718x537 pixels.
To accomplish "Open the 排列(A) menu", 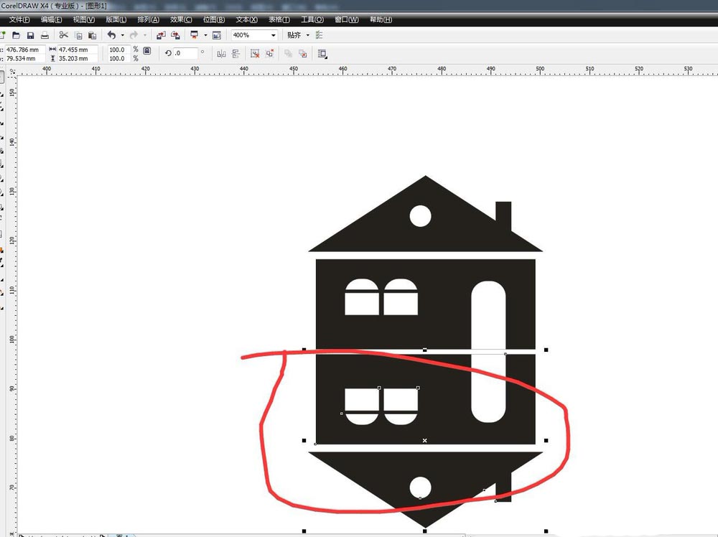I will click(x=149, y=19).
